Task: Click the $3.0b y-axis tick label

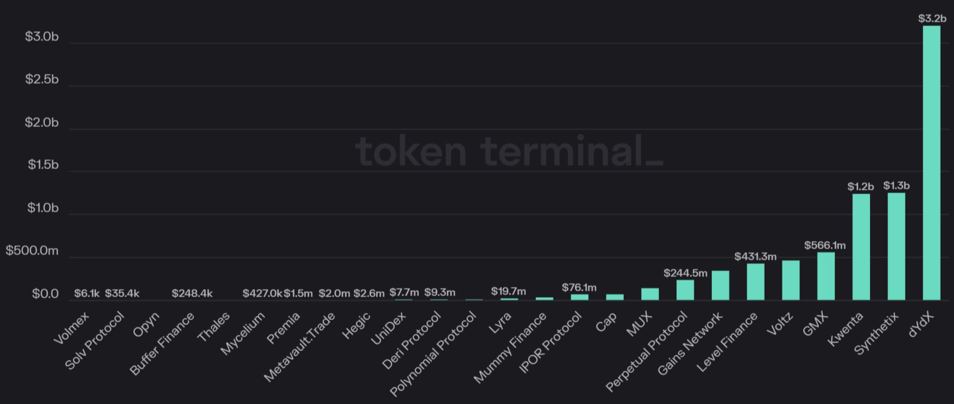Action: pyautogui.click(x=42, y=37)
